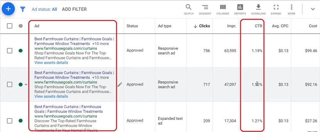Screen dimensions: 320x132
Task: Download the ads table
Action: coord(258,9)
